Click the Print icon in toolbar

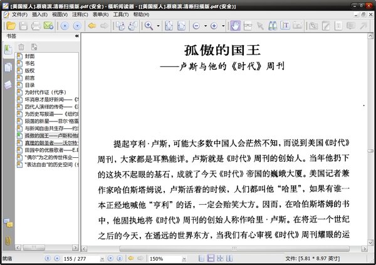36,26
